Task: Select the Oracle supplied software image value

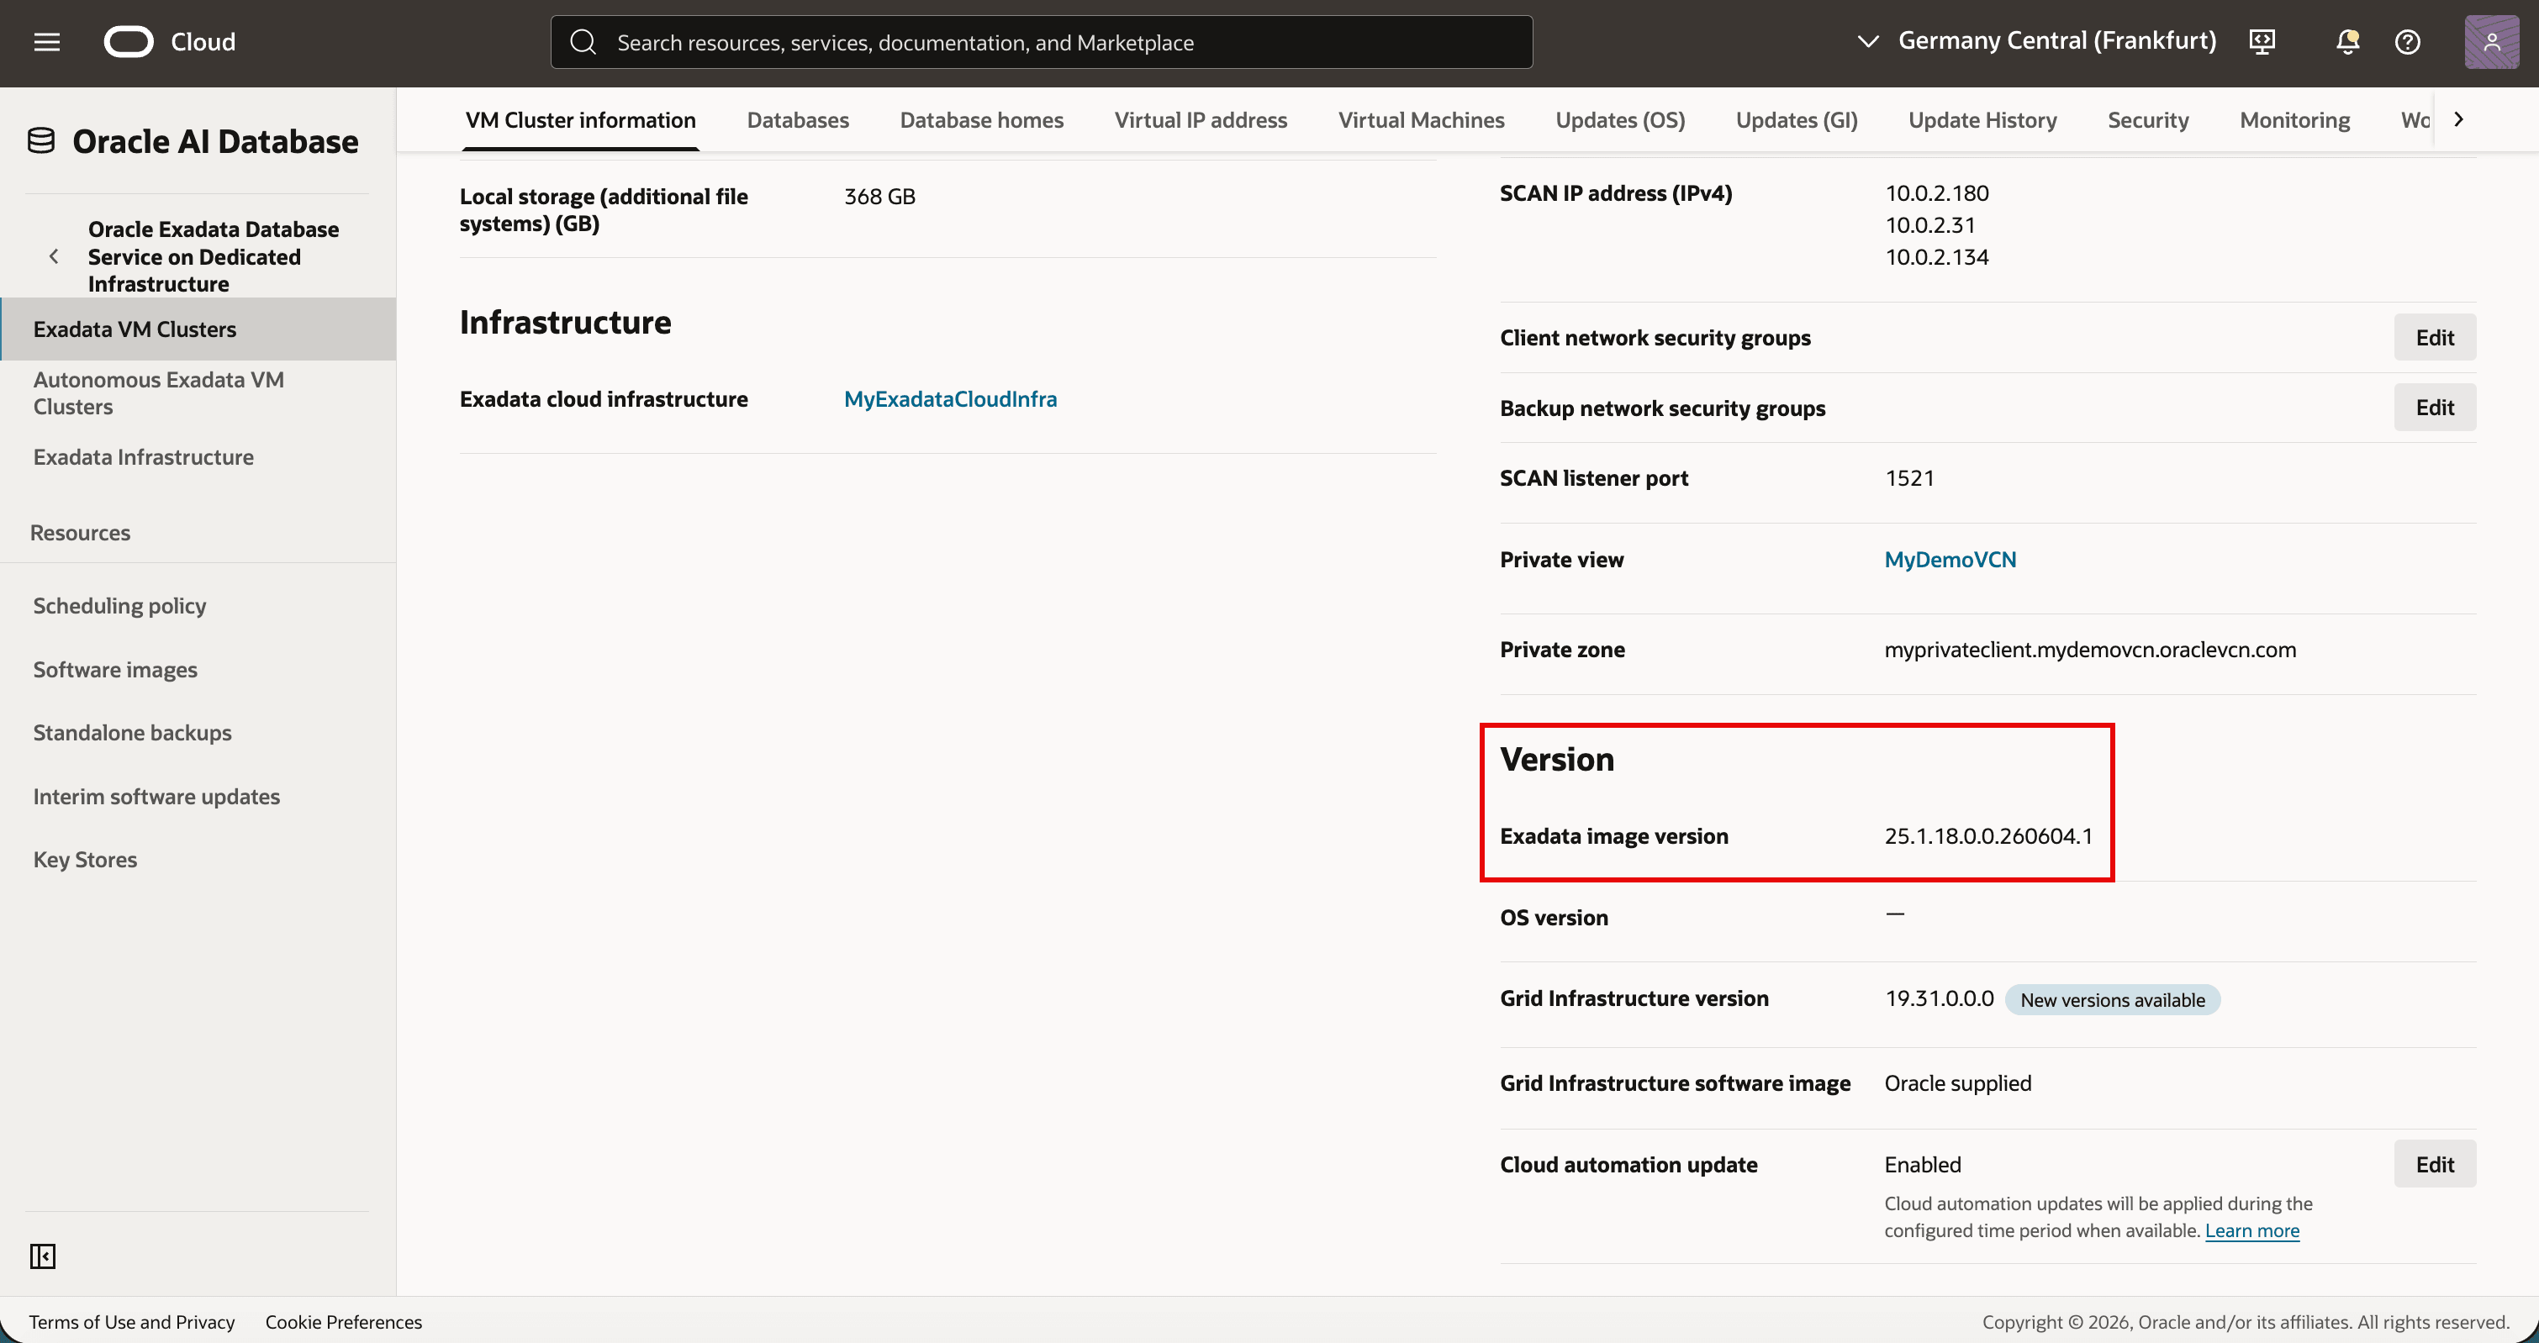Action: point(1957,1082)
